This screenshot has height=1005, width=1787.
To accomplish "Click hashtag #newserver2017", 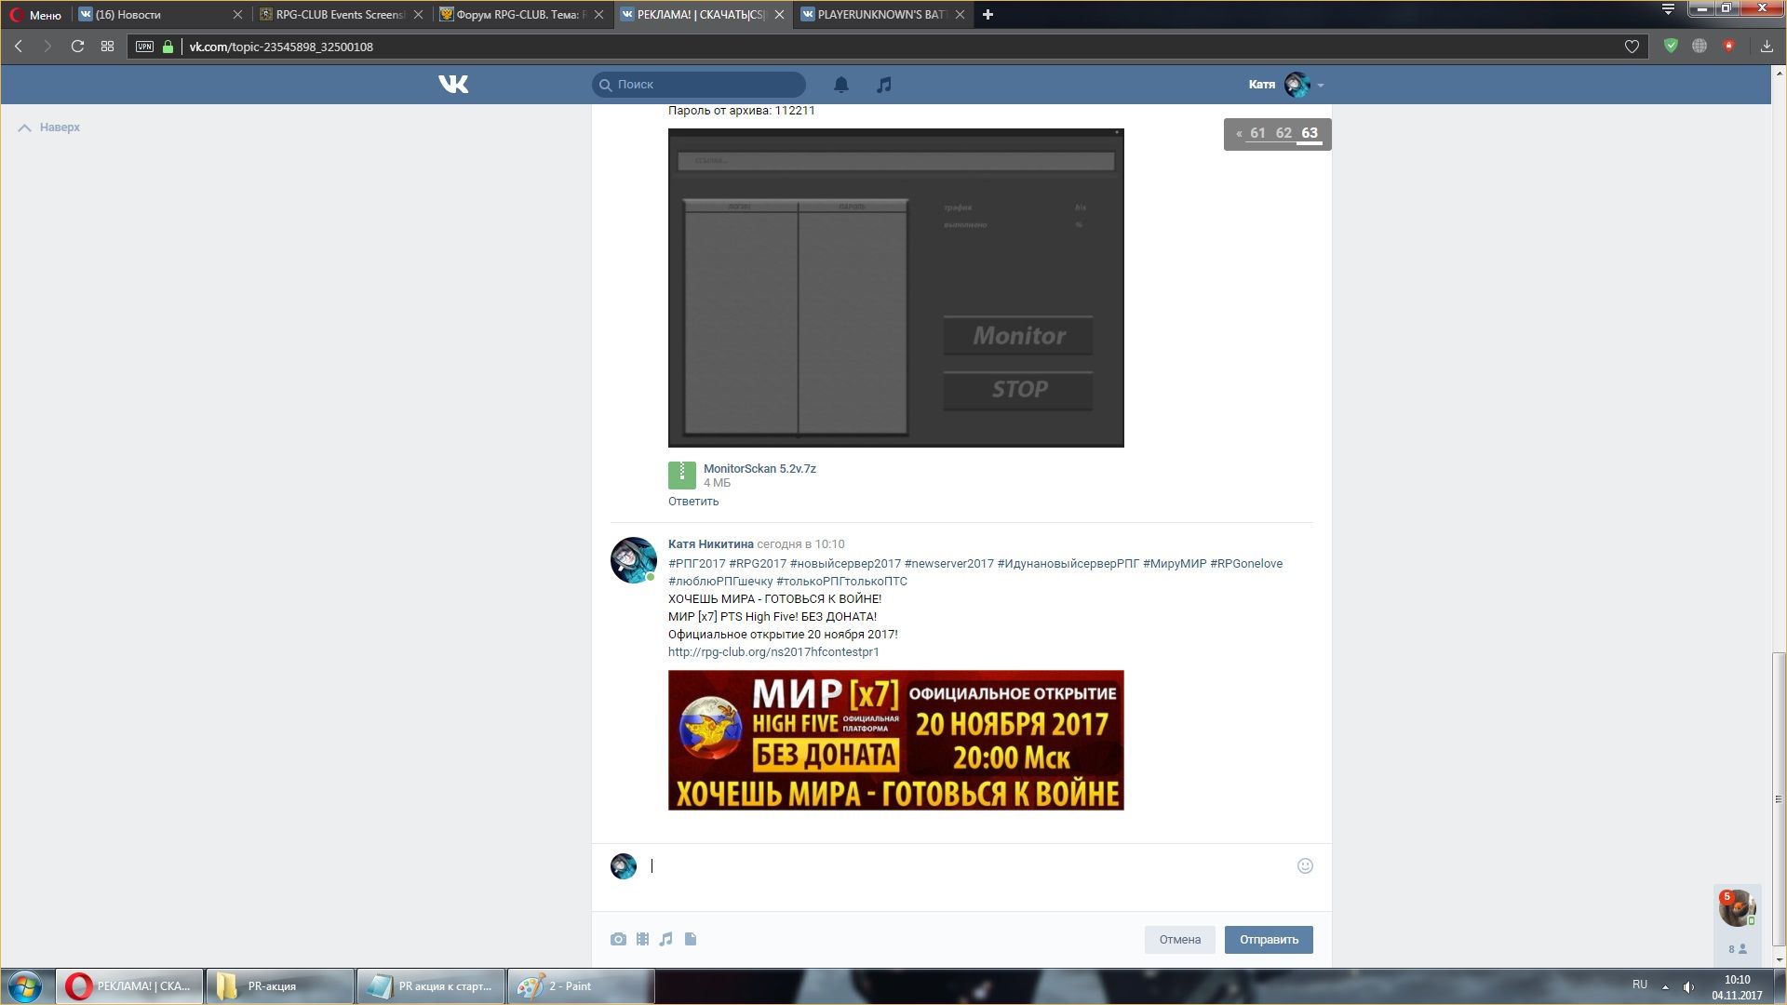I will 949,564.
